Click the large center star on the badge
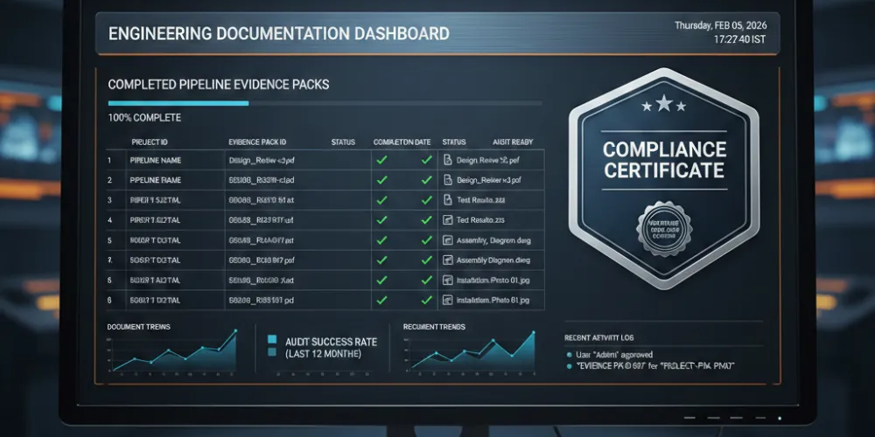 (663, 102)
